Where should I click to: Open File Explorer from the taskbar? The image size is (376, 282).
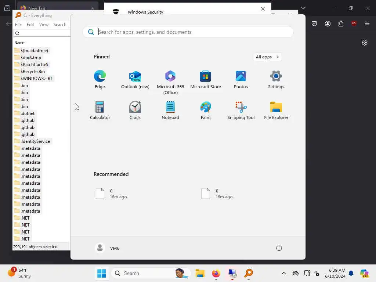(200, 273)
